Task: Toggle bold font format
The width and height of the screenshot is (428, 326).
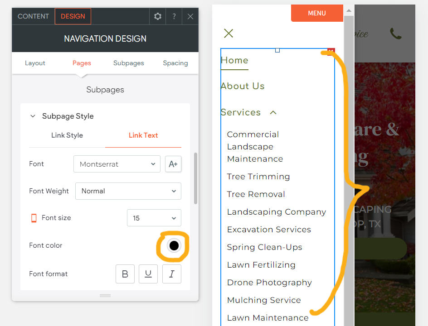Action: pos(125,274)
